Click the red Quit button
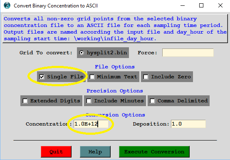The image size is (230, 160). click(56, 152)
